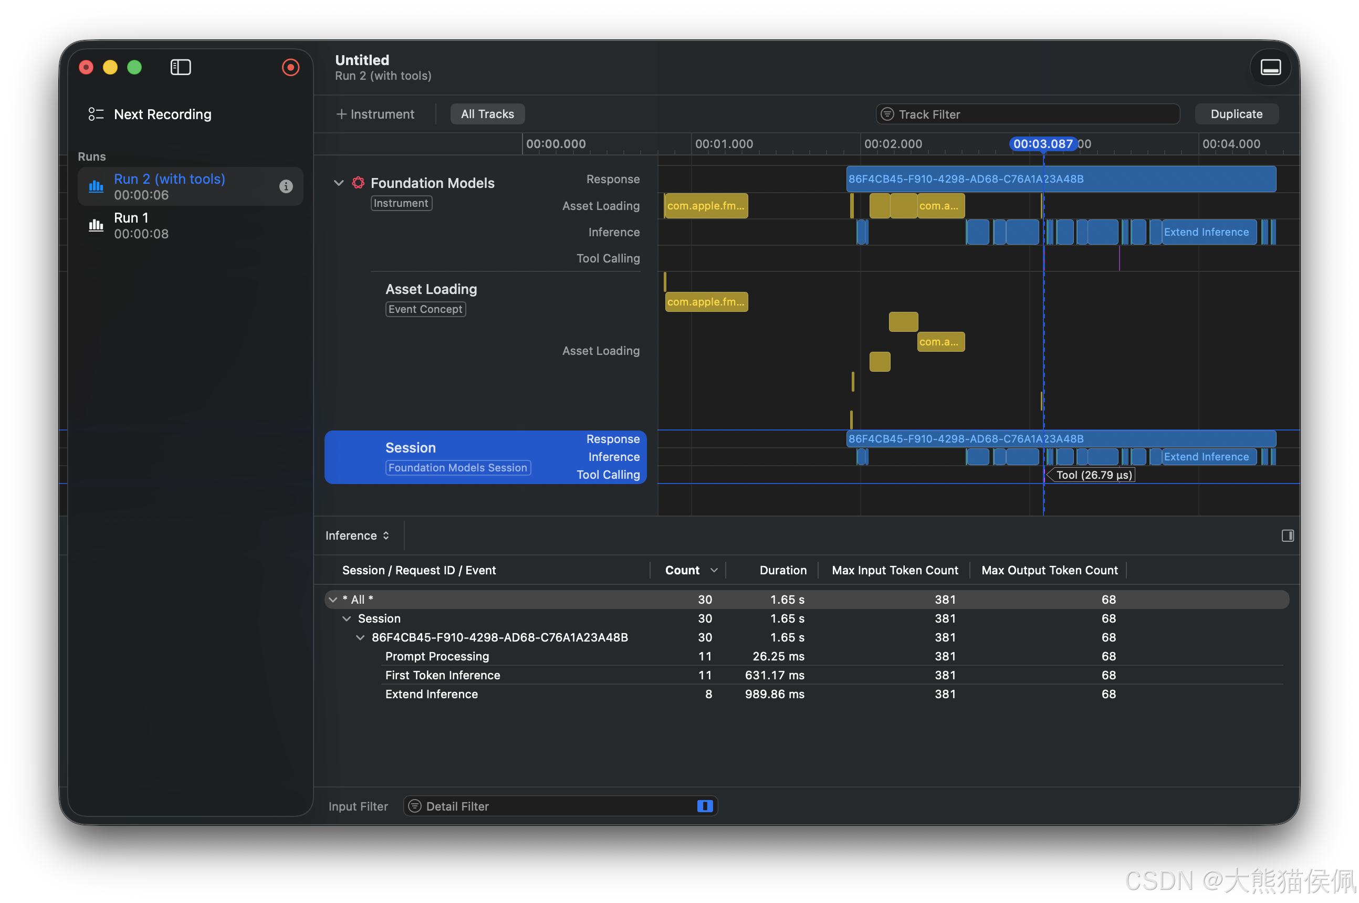Click the red record button
Viewport: 1359px width, 903px height.
click(x=290, y=67)
